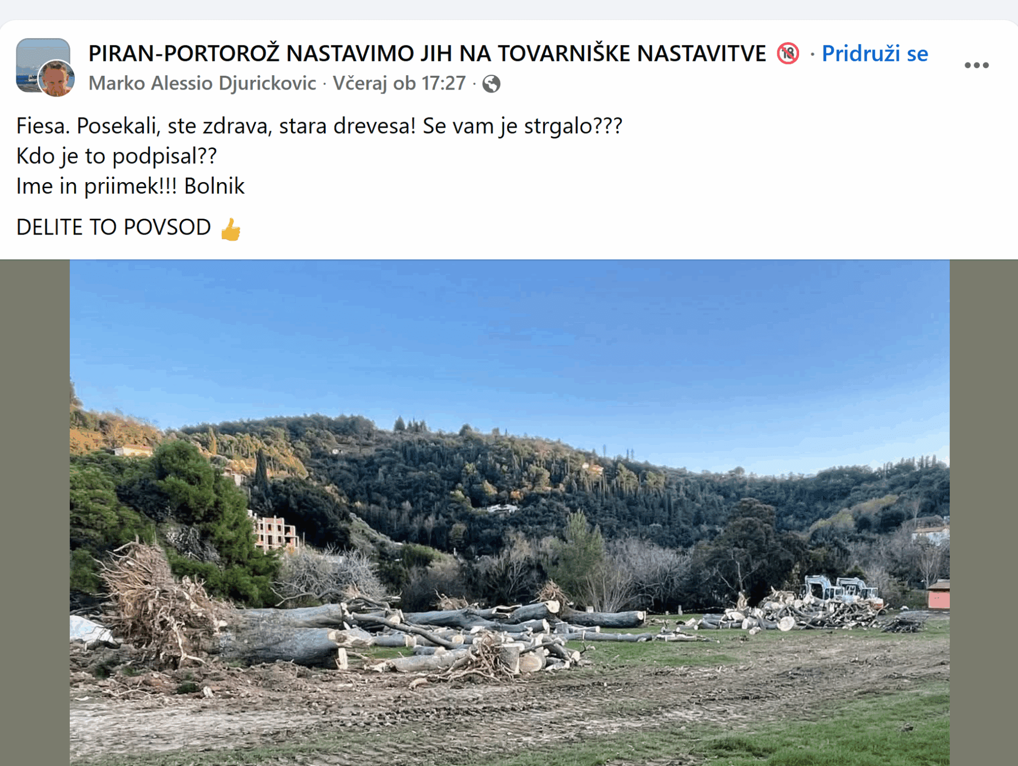Click the thumbs up emoji in post
This screenshot has height=766, width=1018.
(231, 229)
